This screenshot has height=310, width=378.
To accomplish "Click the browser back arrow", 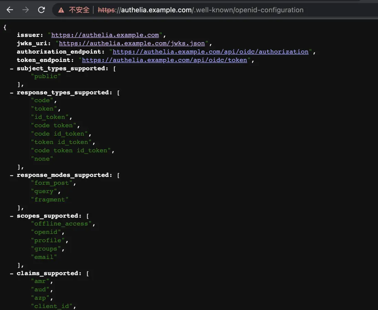I will click(10, 10).
